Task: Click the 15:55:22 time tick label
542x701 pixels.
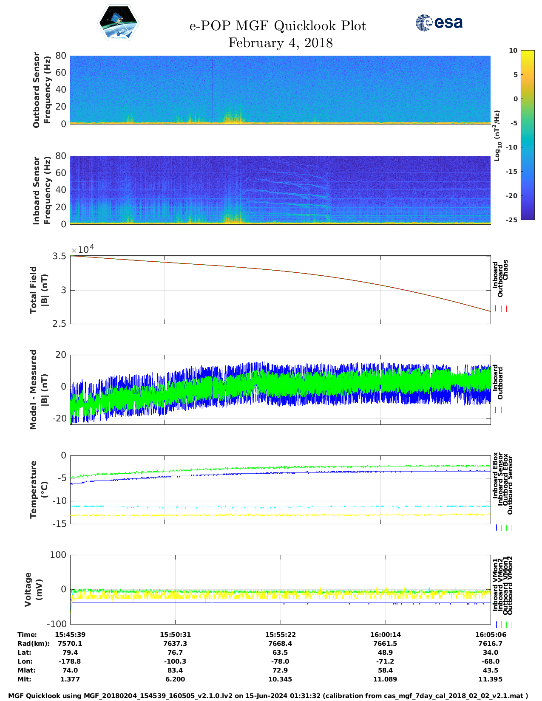Action: point(280,634)
